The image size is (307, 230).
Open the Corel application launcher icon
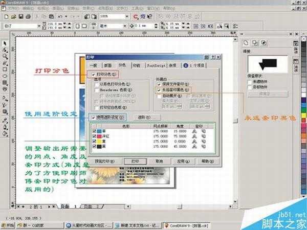[x=135, y=17]
